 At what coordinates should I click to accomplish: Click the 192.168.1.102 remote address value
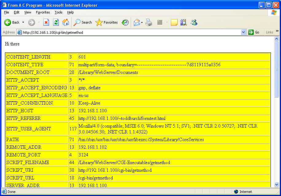pos(92,147)
